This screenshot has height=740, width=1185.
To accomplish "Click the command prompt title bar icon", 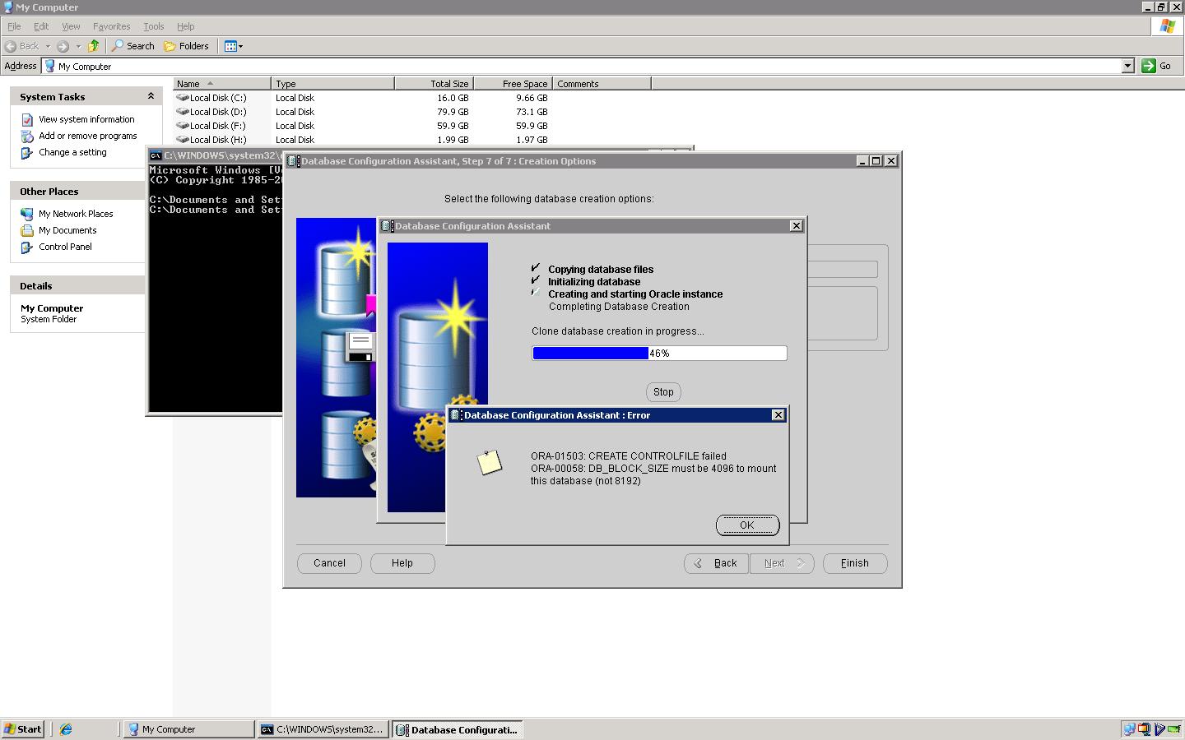I will click(x=156, y=155).
